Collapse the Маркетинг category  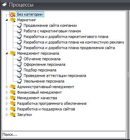(7, 20)
